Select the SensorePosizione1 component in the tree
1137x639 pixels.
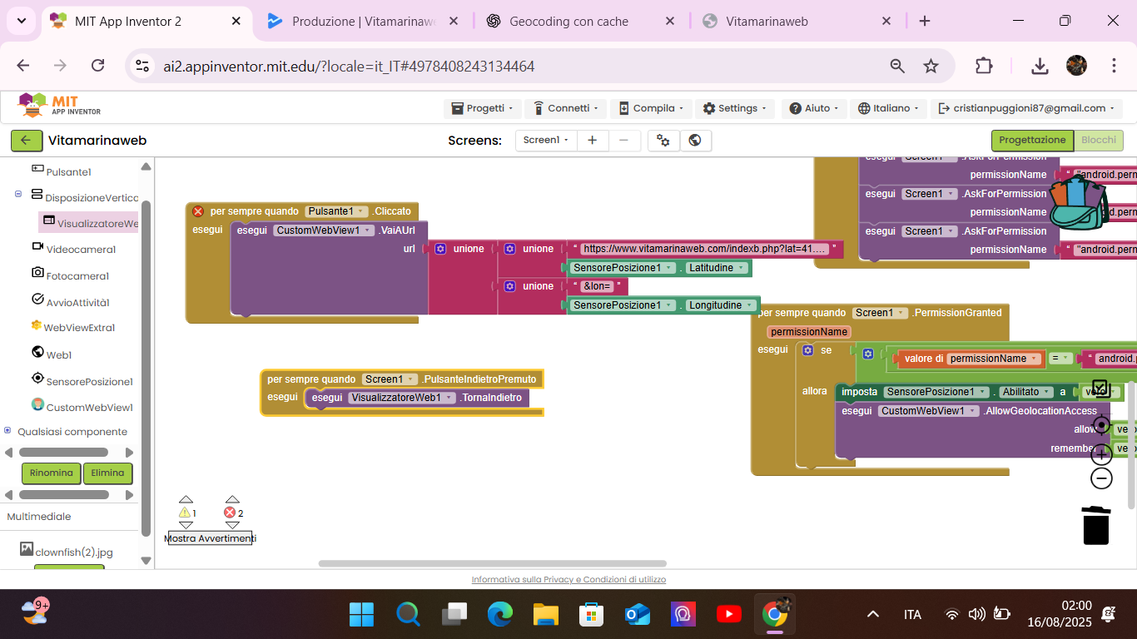click(89, 382)
